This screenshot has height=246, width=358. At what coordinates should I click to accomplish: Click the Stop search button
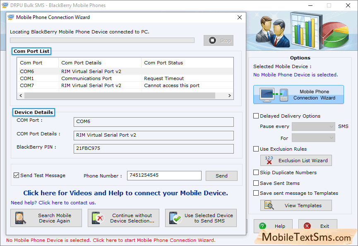219,40
